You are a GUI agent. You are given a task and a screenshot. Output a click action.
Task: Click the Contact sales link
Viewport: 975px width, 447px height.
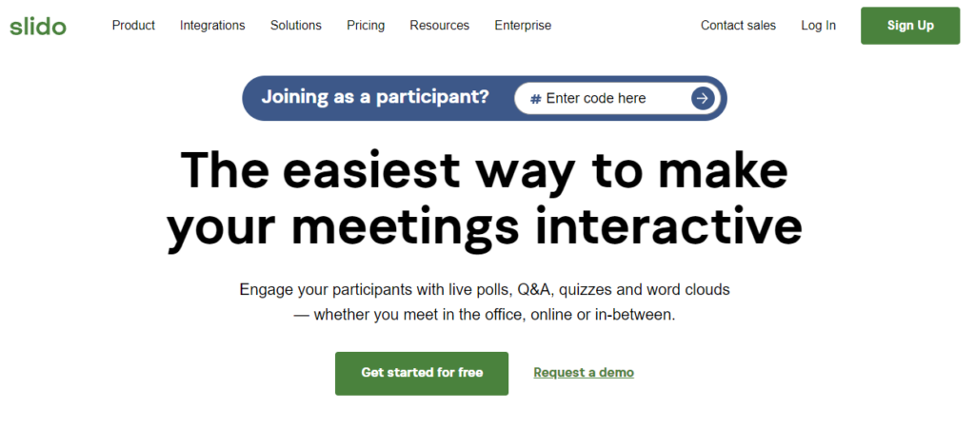(738, 26)
